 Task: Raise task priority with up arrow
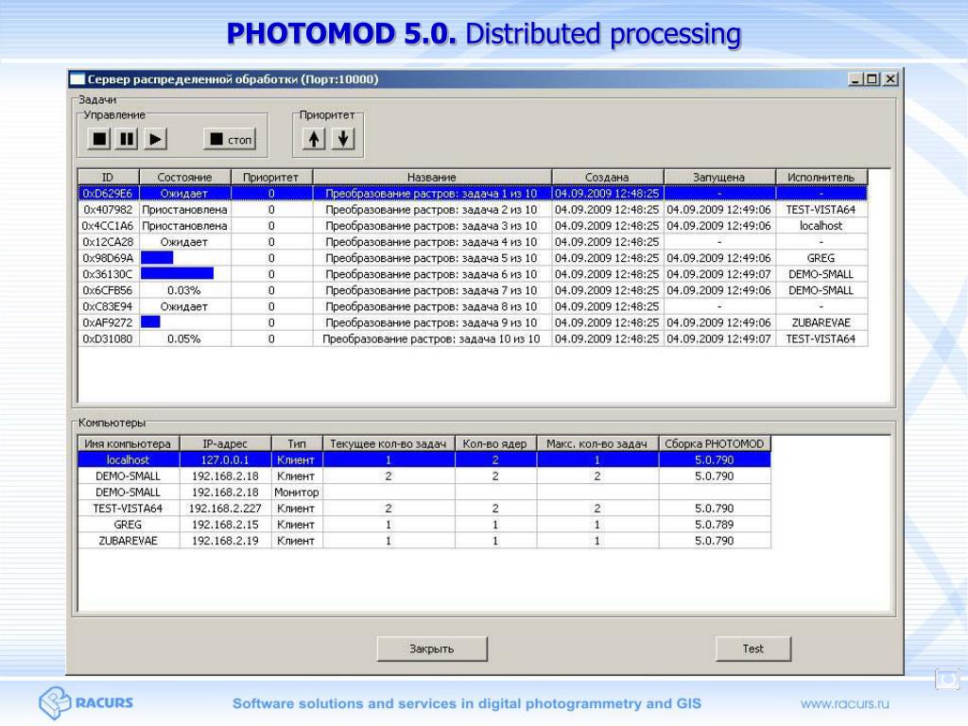point(314,139)
